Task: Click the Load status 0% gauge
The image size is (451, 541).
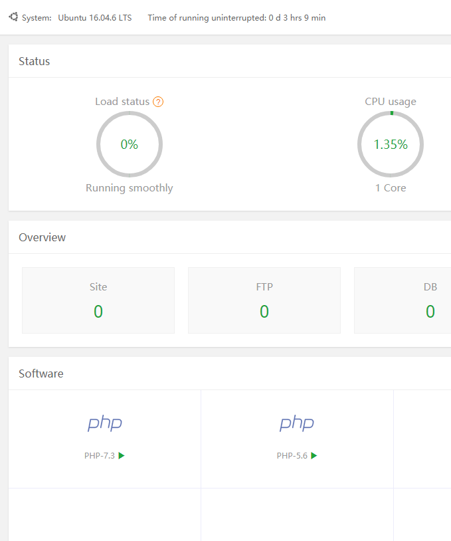Action: pyautogui.click(x=130, y=144)
